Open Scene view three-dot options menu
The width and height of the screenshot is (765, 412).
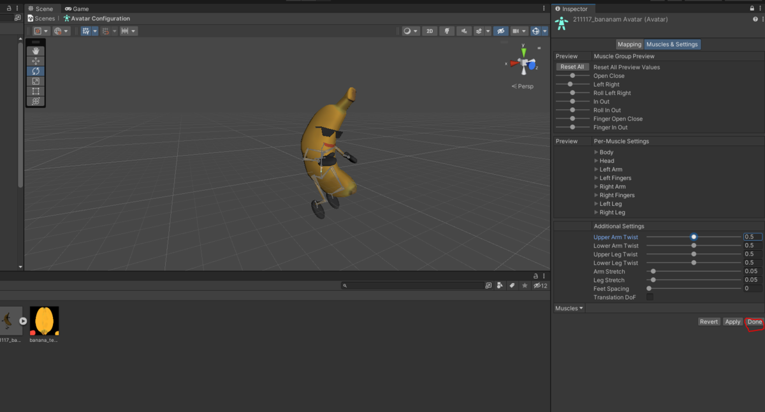pyautogui.click(x=544, y=9)
